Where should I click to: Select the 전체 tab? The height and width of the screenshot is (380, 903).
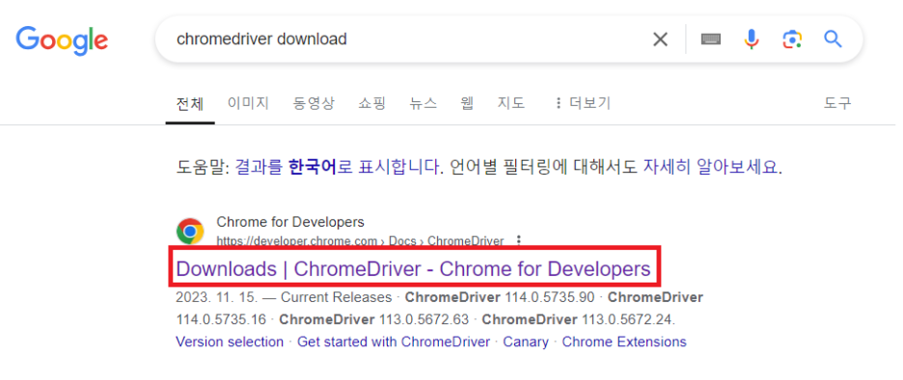[190, 103]
